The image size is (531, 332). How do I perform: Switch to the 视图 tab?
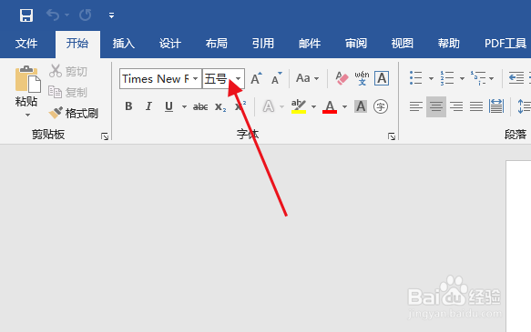click(x=403, y=44)
